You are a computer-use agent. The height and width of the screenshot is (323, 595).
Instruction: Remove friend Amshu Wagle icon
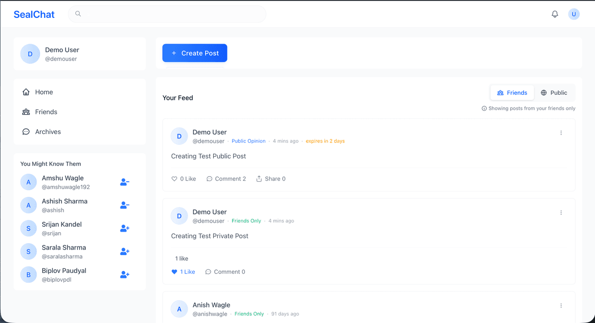click(124, 182)
